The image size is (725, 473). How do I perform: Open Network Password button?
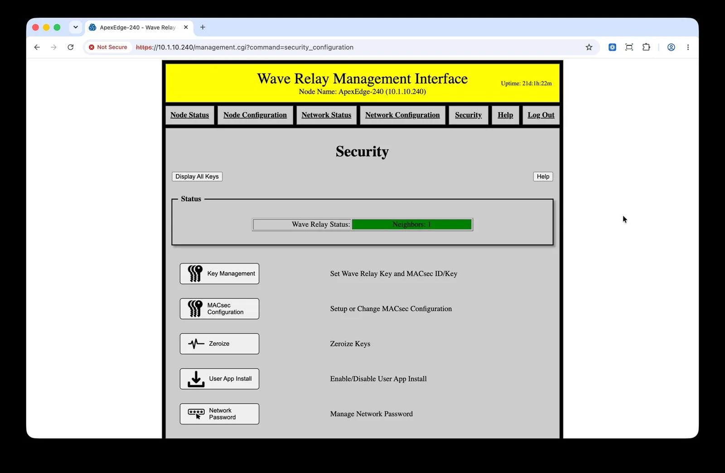coord(219,414)
